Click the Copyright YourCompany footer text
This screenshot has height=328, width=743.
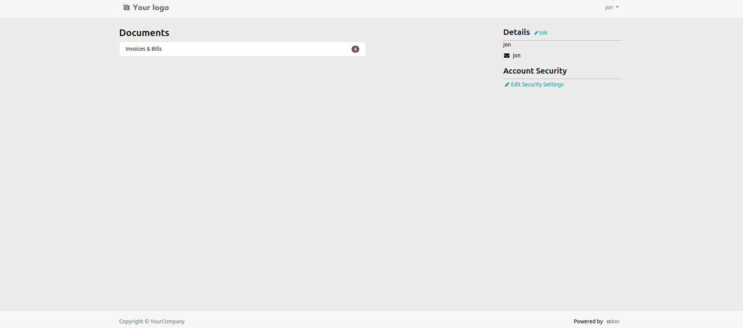152,321
